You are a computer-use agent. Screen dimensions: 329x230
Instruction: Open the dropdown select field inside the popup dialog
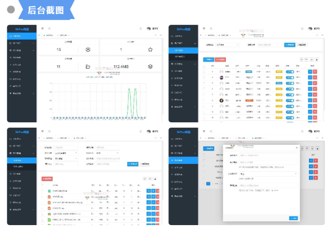268,174
